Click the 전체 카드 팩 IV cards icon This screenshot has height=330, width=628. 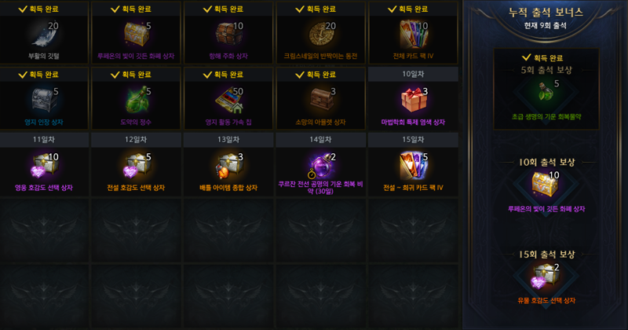coord(414,34)
